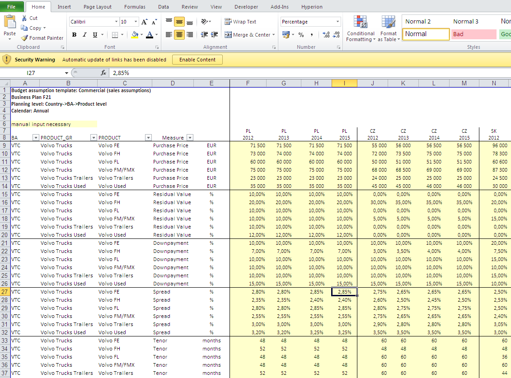Toggle Italic formatting
The height and width of the screenshot is (378, 511).
point(84,34)
